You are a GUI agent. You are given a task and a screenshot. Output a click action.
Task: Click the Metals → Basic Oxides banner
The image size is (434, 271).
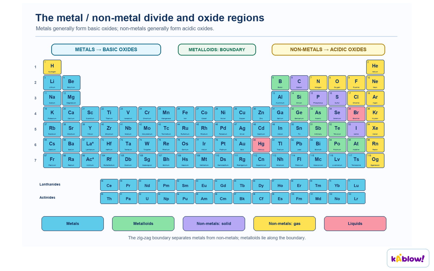(106, 50)
